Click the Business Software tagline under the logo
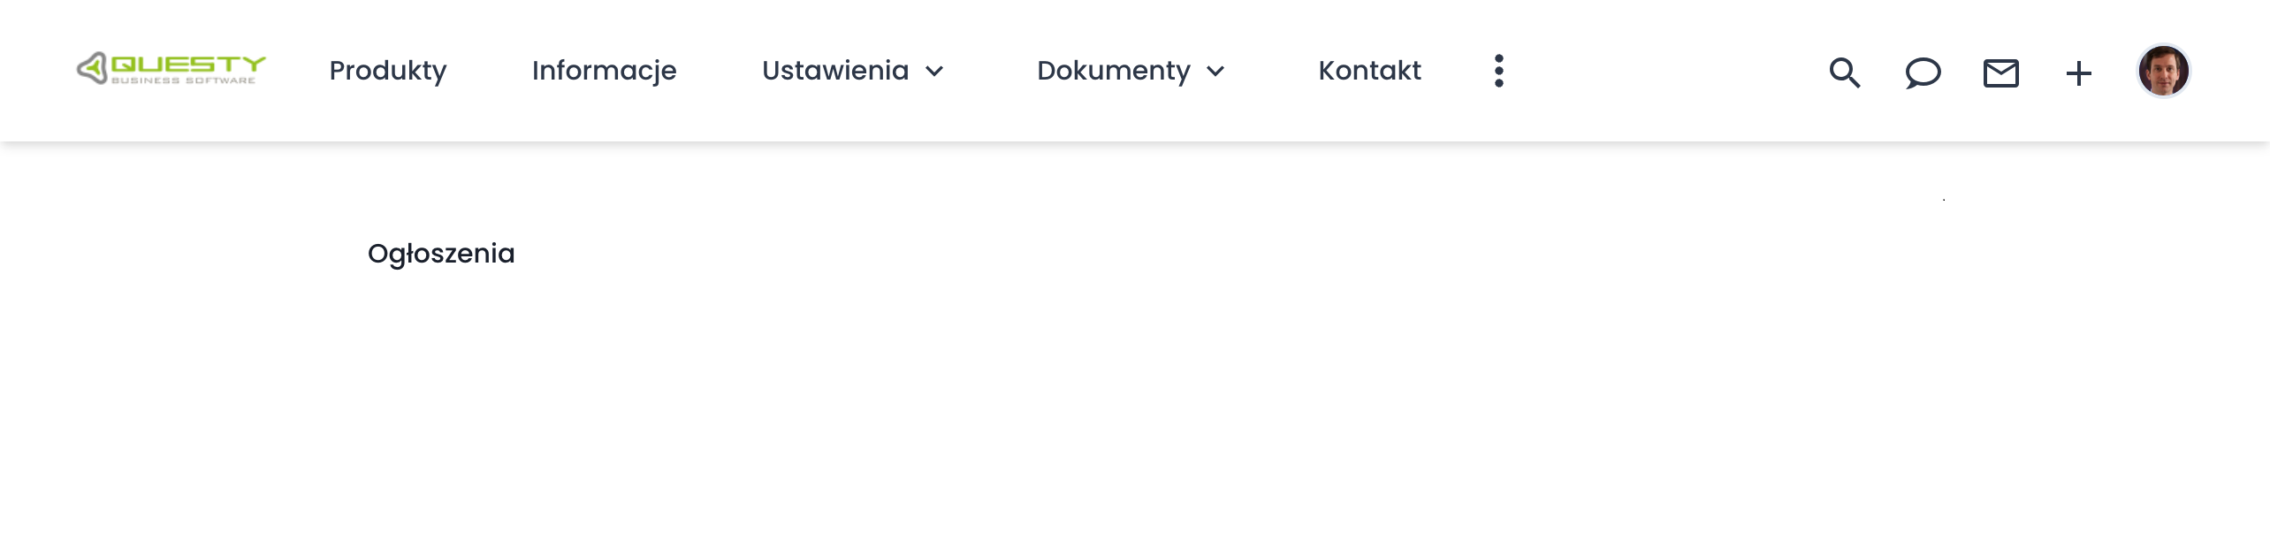The image size is (2270, 541). click(183, 81)
